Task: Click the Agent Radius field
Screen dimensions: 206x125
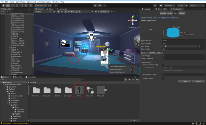Action: click(x=184, y=40)
